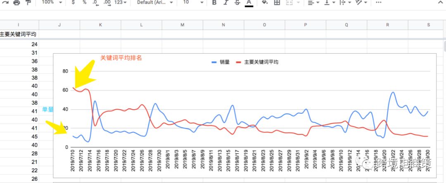Click the 2019/7/10 axis label
This screenshot has width=446, height=183.
coord(73,161)
